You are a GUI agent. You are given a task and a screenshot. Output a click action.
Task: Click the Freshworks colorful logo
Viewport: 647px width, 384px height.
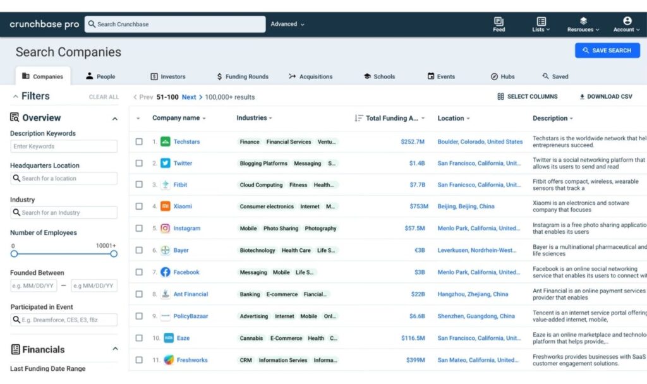pos(168,359)
